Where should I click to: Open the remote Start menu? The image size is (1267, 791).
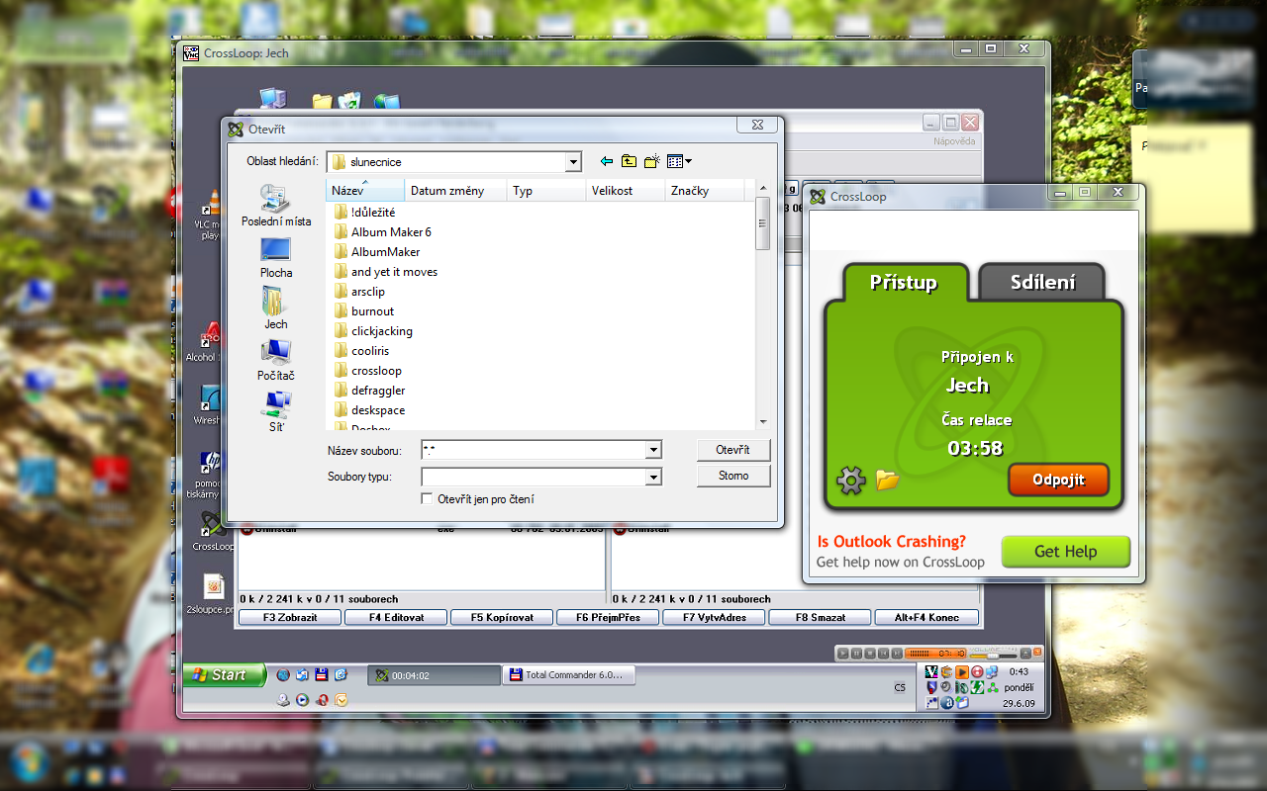pyautogui.click(x=225, y=675)
